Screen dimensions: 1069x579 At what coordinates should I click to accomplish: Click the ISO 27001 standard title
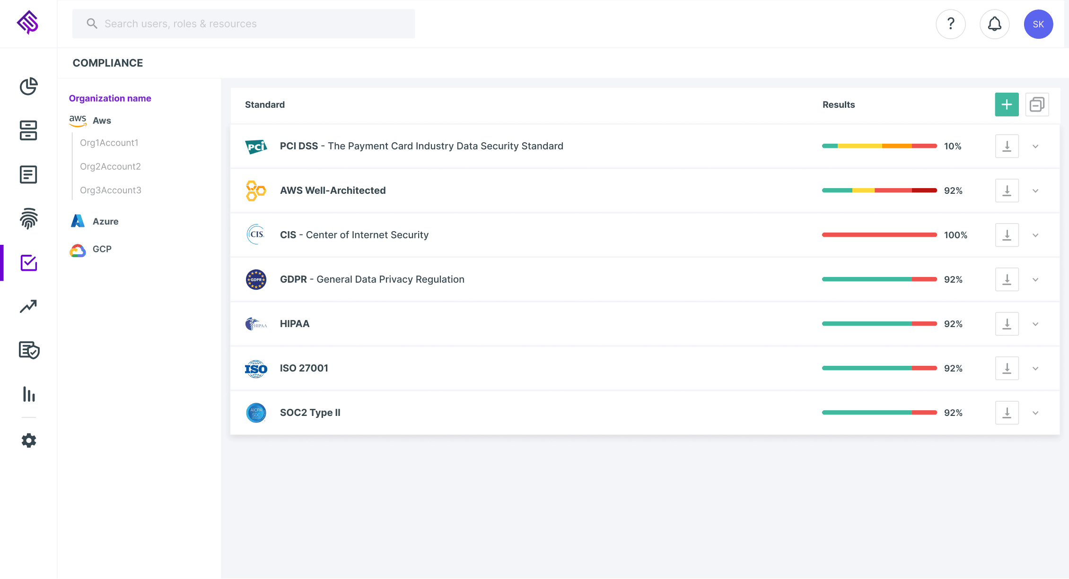click(304, 368)
